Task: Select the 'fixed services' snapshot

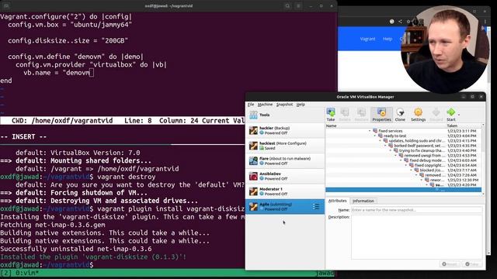Action: 390,131
